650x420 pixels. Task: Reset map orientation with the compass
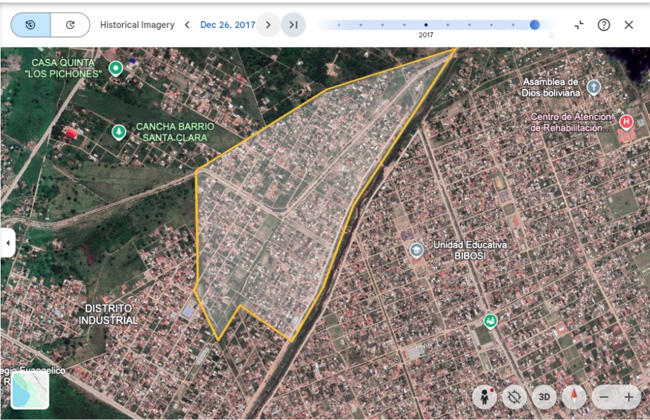point(574,397)
